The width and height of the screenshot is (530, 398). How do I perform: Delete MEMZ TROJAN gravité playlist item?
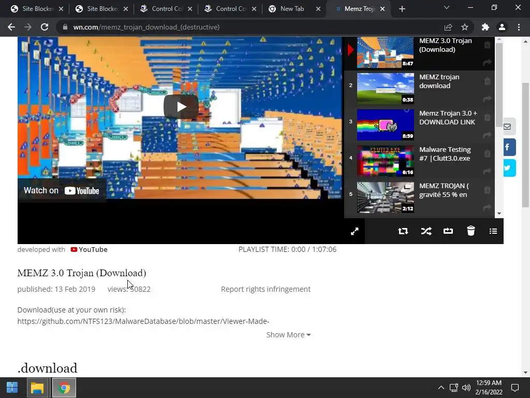pyautogui.click(x=487, y=190)
